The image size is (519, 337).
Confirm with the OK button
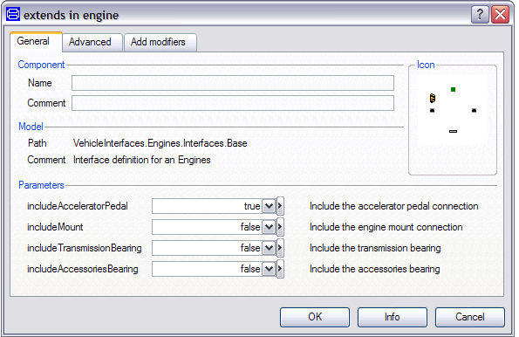click(315, 317)
